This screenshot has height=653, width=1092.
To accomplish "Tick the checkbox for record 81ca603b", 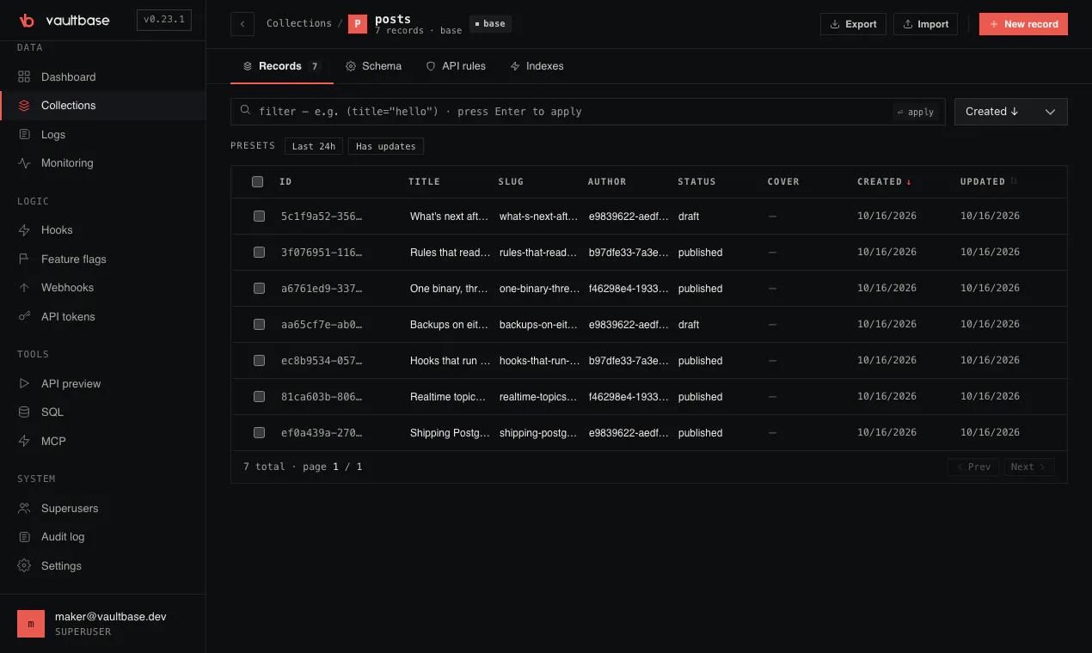I will [x=259, y=397].
